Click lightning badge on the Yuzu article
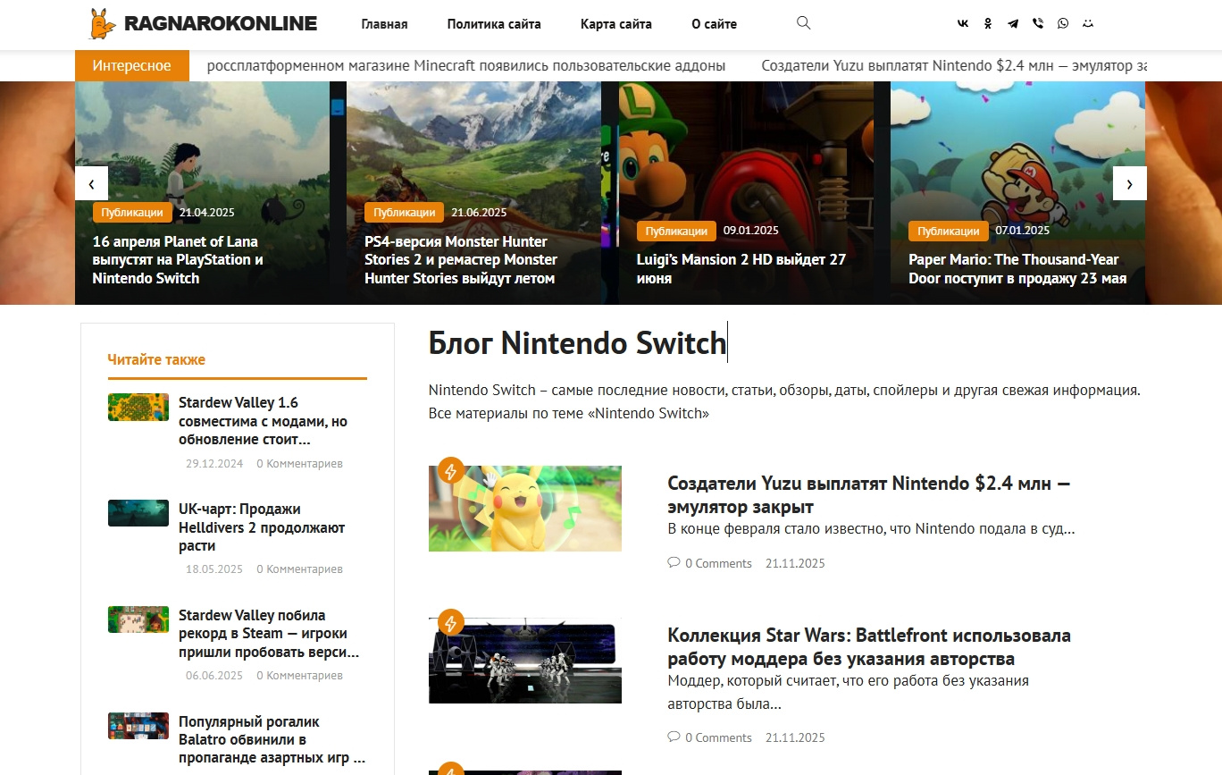 pos(451,470)
